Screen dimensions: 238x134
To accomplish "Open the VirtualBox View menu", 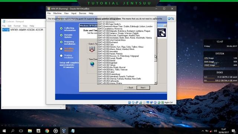I will click(66, 13).
